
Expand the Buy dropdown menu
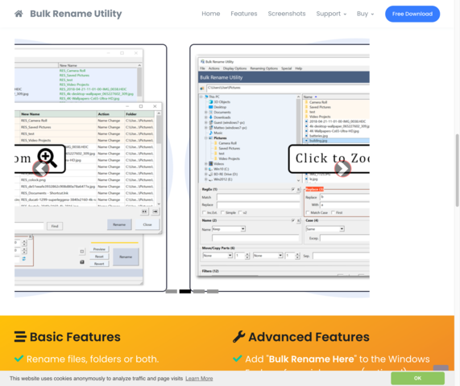pyautogui.click(x=365, y=14)
